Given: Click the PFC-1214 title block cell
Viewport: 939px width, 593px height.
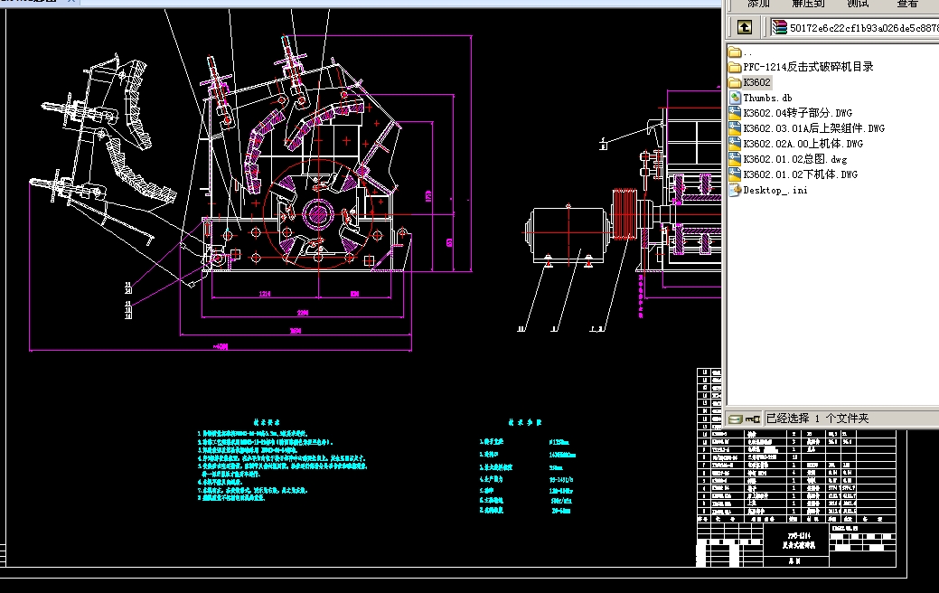Looking at the screenshot, I should tap(797, 540).
